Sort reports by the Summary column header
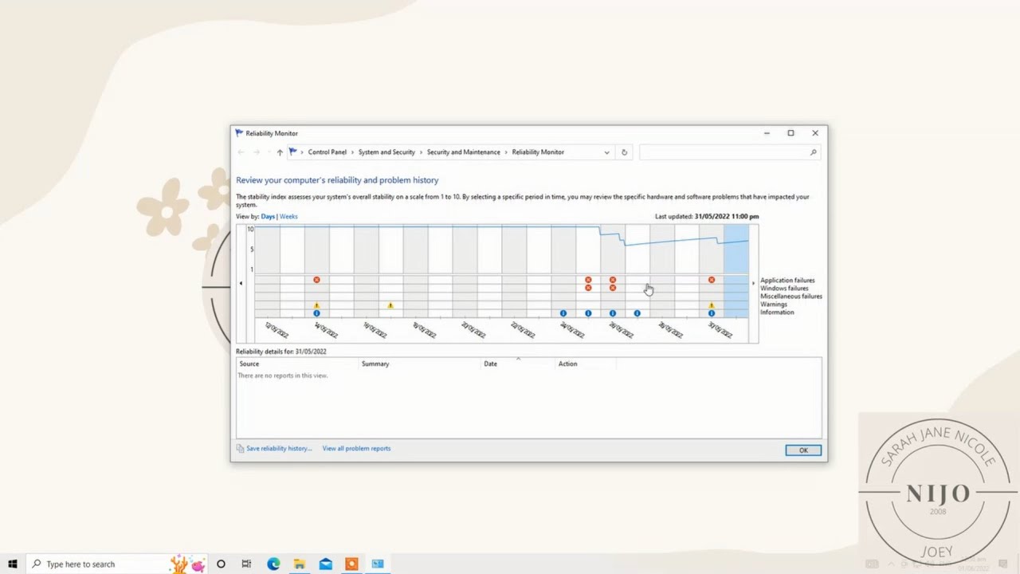 click(x=420, y=364)
